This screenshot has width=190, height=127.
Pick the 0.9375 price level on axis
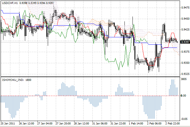(x=185, y=52)
